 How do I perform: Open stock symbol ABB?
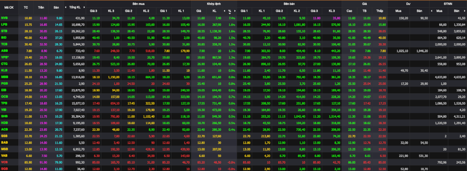coord(5,50)
